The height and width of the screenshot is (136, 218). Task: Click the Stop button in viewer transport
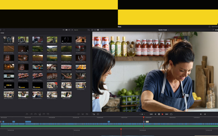pos(159,114)
